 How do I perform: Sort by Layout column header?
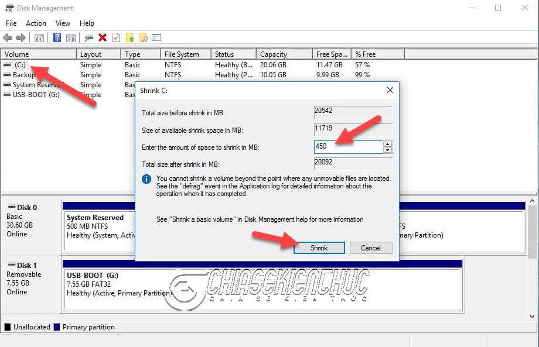98,54
